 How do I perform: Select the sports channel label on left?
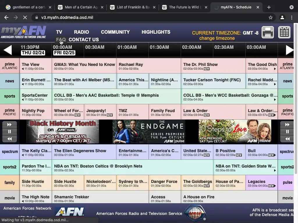click(10, 96)
